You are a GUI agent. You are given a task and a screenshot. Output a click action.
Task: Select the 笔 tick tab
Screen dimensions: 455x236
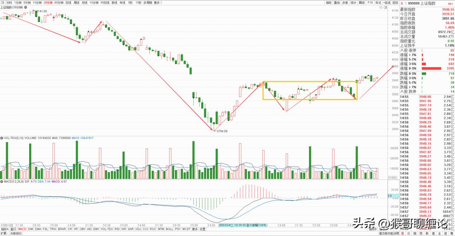(x=402, y=234)
